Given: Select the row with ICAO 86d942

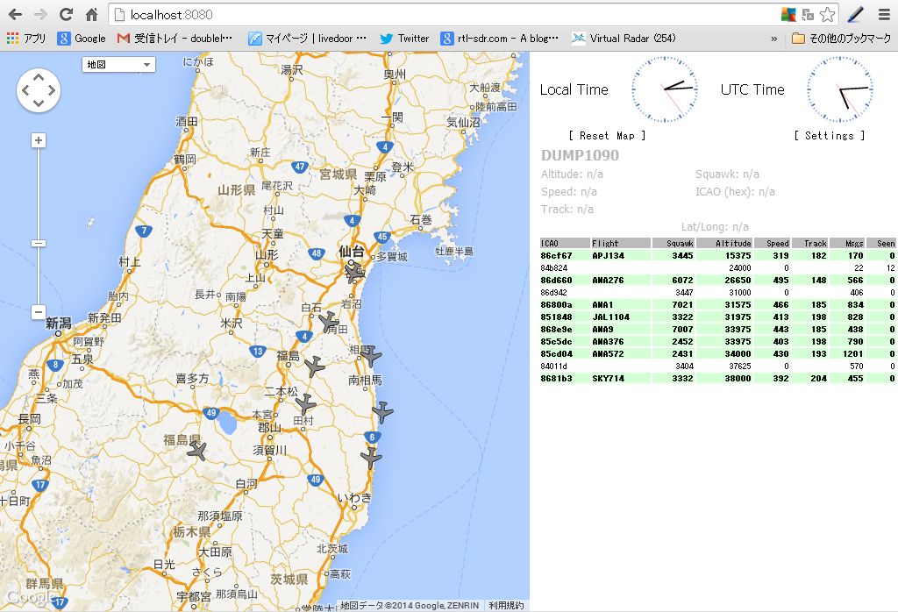Looking at the screenshot, I should click(x=718, y=293).
